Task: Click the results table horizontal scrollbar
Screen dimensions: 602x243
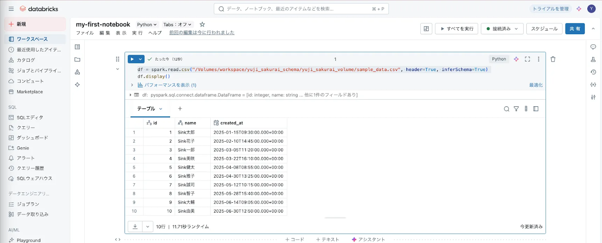Action: 335,217
